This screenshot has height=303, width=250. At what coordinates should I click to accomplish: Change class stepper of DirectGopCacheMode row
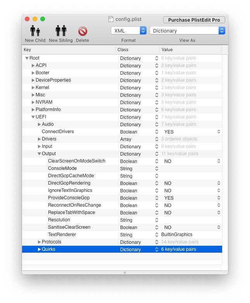pyautogui.click(x=157, y=176)
